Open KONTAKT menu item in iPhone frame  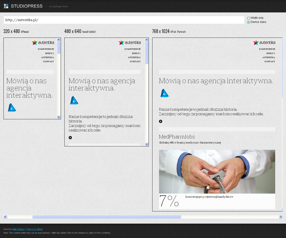[x=49, y=61]
